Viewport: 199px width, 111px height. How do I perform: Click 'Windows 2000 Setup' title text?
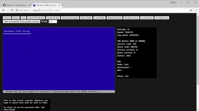coord(17,31)
